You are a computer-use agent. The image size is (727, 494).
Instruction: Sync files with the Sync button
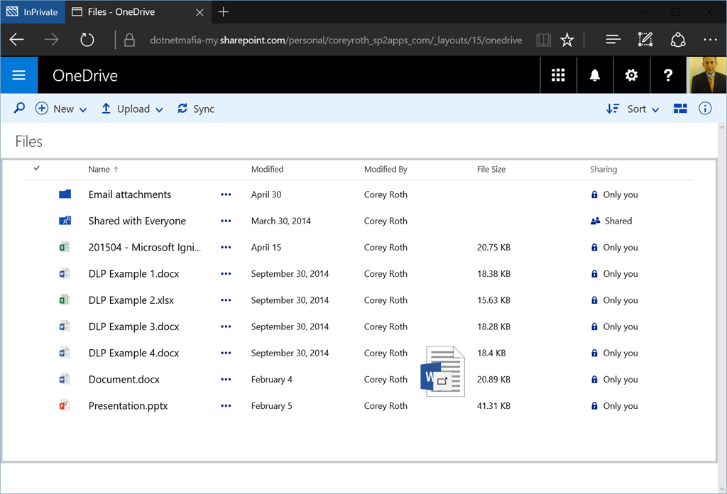[196, 109]
